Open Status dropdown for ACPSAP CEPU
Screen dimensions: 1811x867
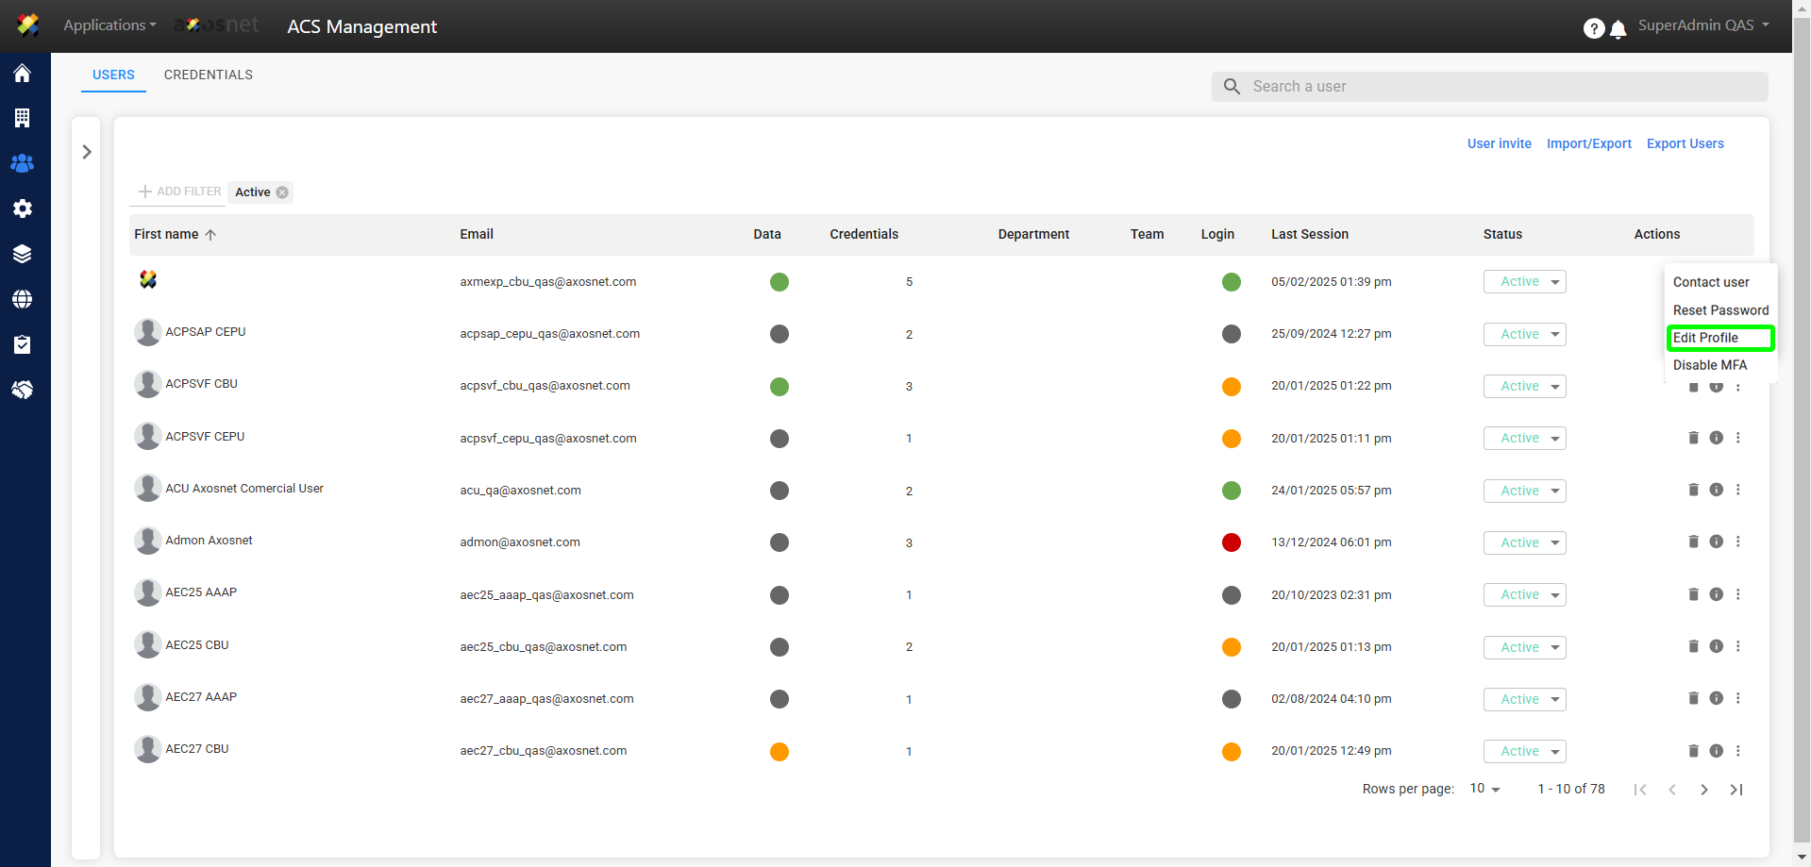(x=1524, y=334)
